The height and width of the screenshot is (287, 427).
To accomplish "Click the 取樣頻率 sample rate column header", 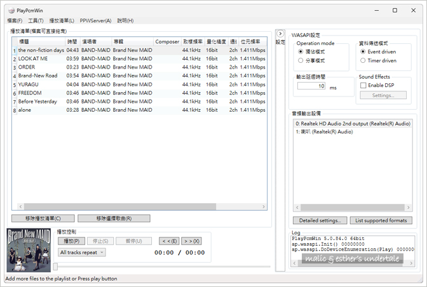I will click(193, 42).
